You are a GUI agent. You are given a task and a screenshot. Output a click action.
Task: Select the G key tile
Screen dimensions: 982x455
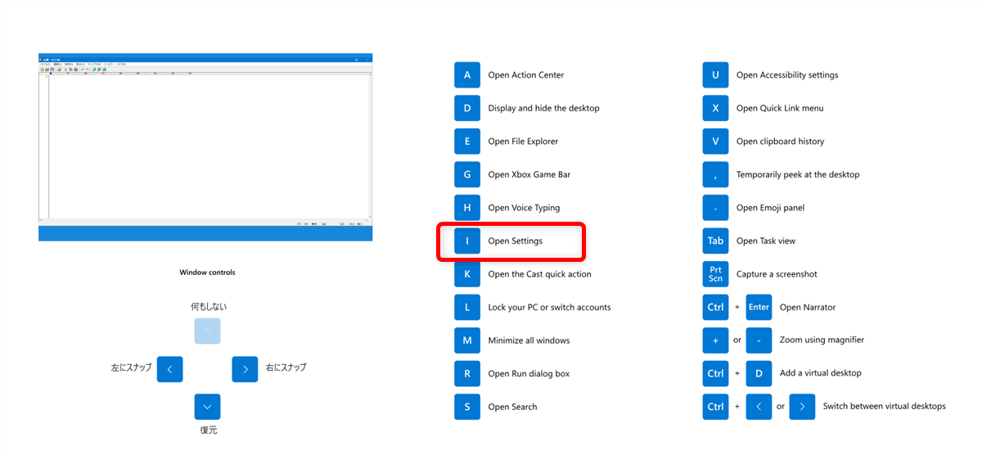point(467,174)
